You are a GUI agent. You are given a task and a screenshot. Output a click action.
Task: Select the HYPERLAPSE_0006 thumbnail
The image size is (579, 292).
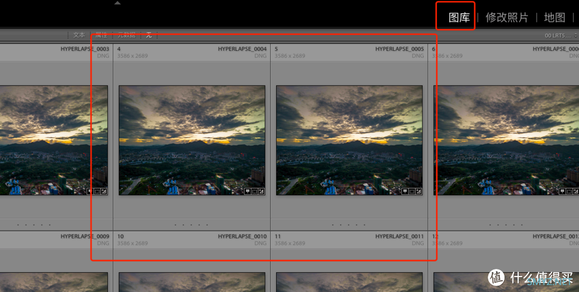click(x=506, y=140)
